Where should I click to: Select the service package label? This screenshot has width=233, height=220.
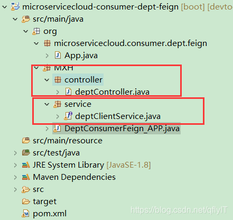(x=78, y=104)
